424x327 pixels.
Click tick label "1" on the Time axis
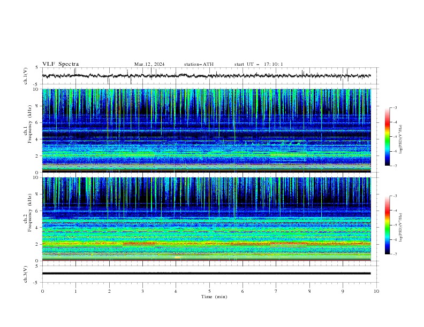click(75, 291)
